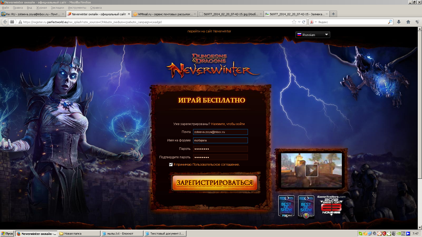Click the page vertical scrollbar
The height and width of the screenshot is (237, 422).
coord(420,105)
